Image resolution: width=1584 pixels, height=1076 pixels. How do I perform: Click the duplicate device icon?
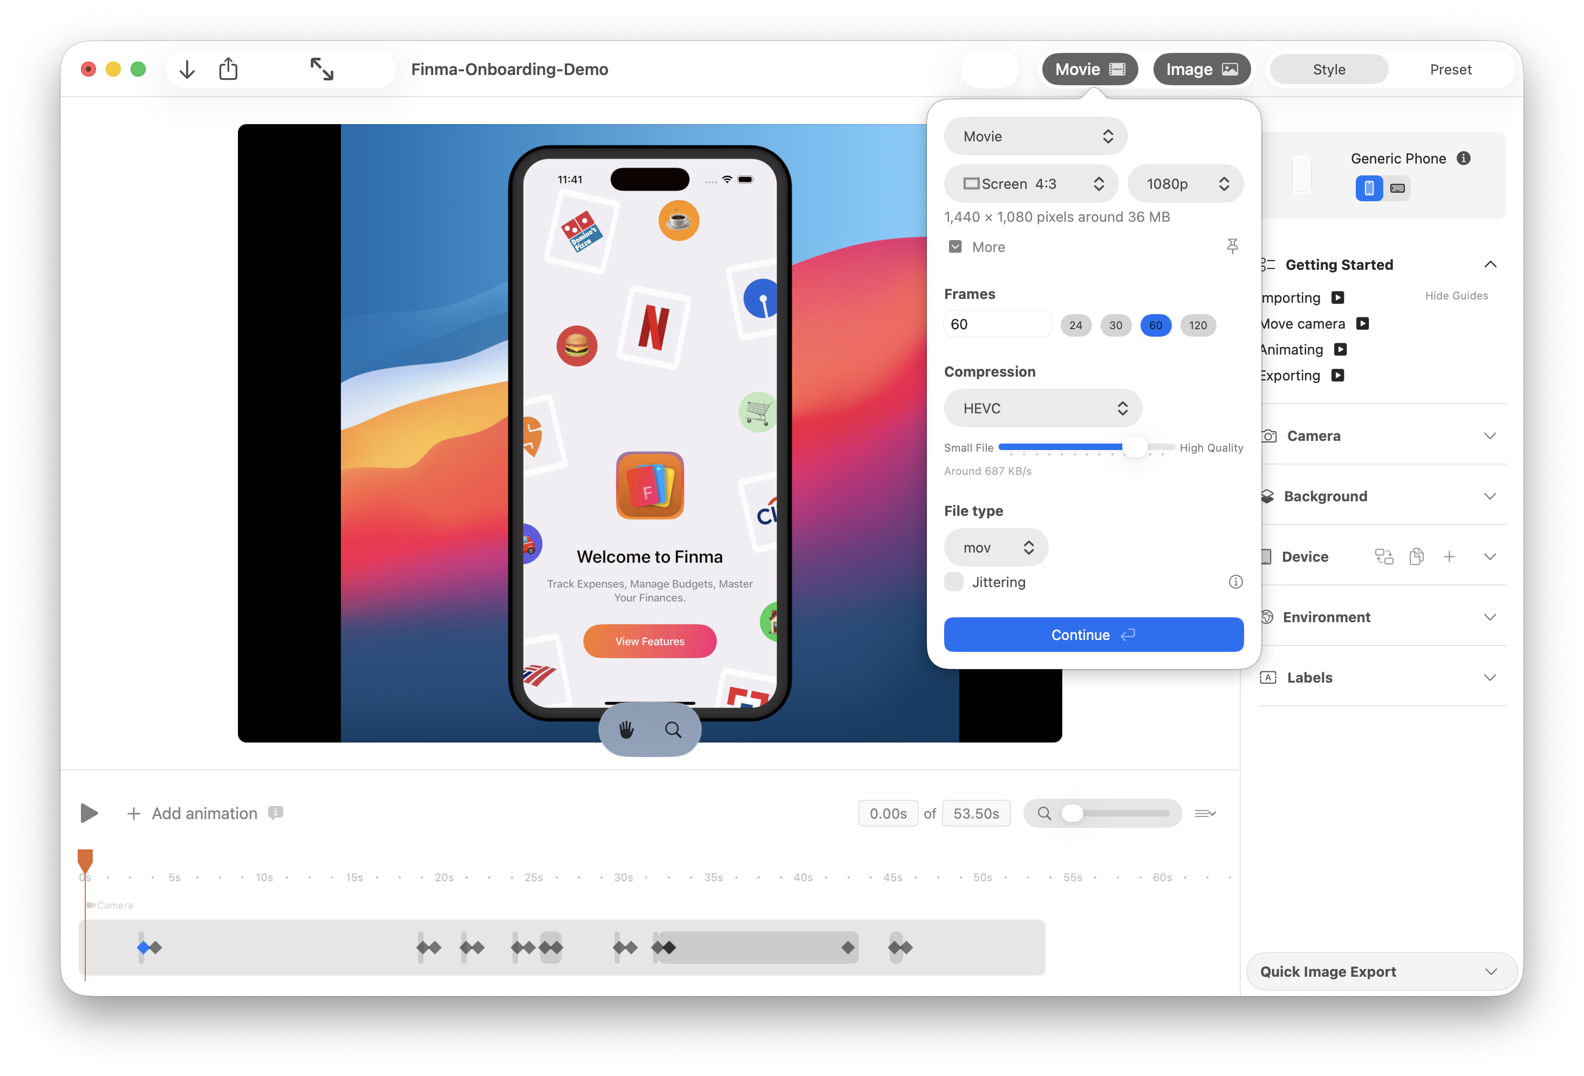[1416, 556]
